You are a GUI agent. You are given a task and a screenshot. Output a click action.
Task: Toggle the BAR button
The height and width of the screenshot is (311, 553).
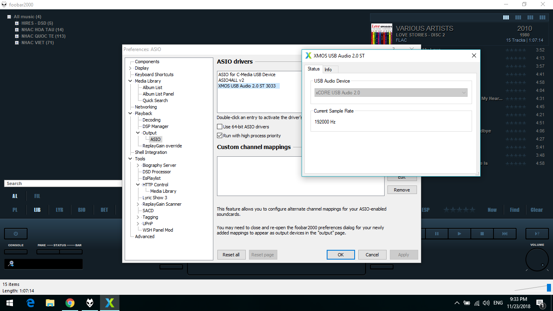pyautogui.click(x=71, y=252)
